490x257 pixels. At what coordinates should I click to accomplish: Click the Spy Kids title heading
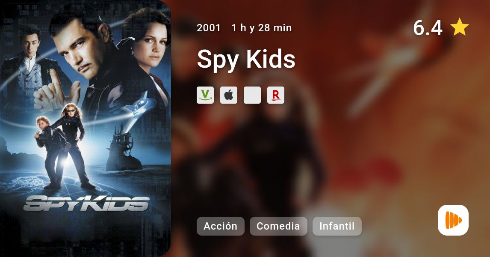click(246, 59)
